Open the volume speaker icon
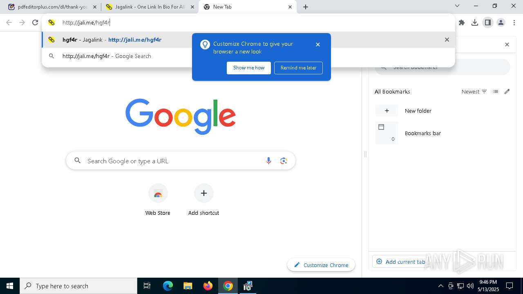523x294 pixels. [x=470, y=286]
